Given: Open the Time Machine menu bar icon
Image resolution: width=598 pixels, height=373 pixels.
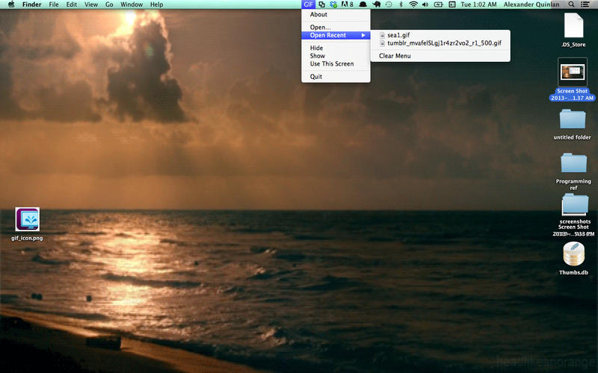Looking at the screenshot, I should tap(389, 4).
